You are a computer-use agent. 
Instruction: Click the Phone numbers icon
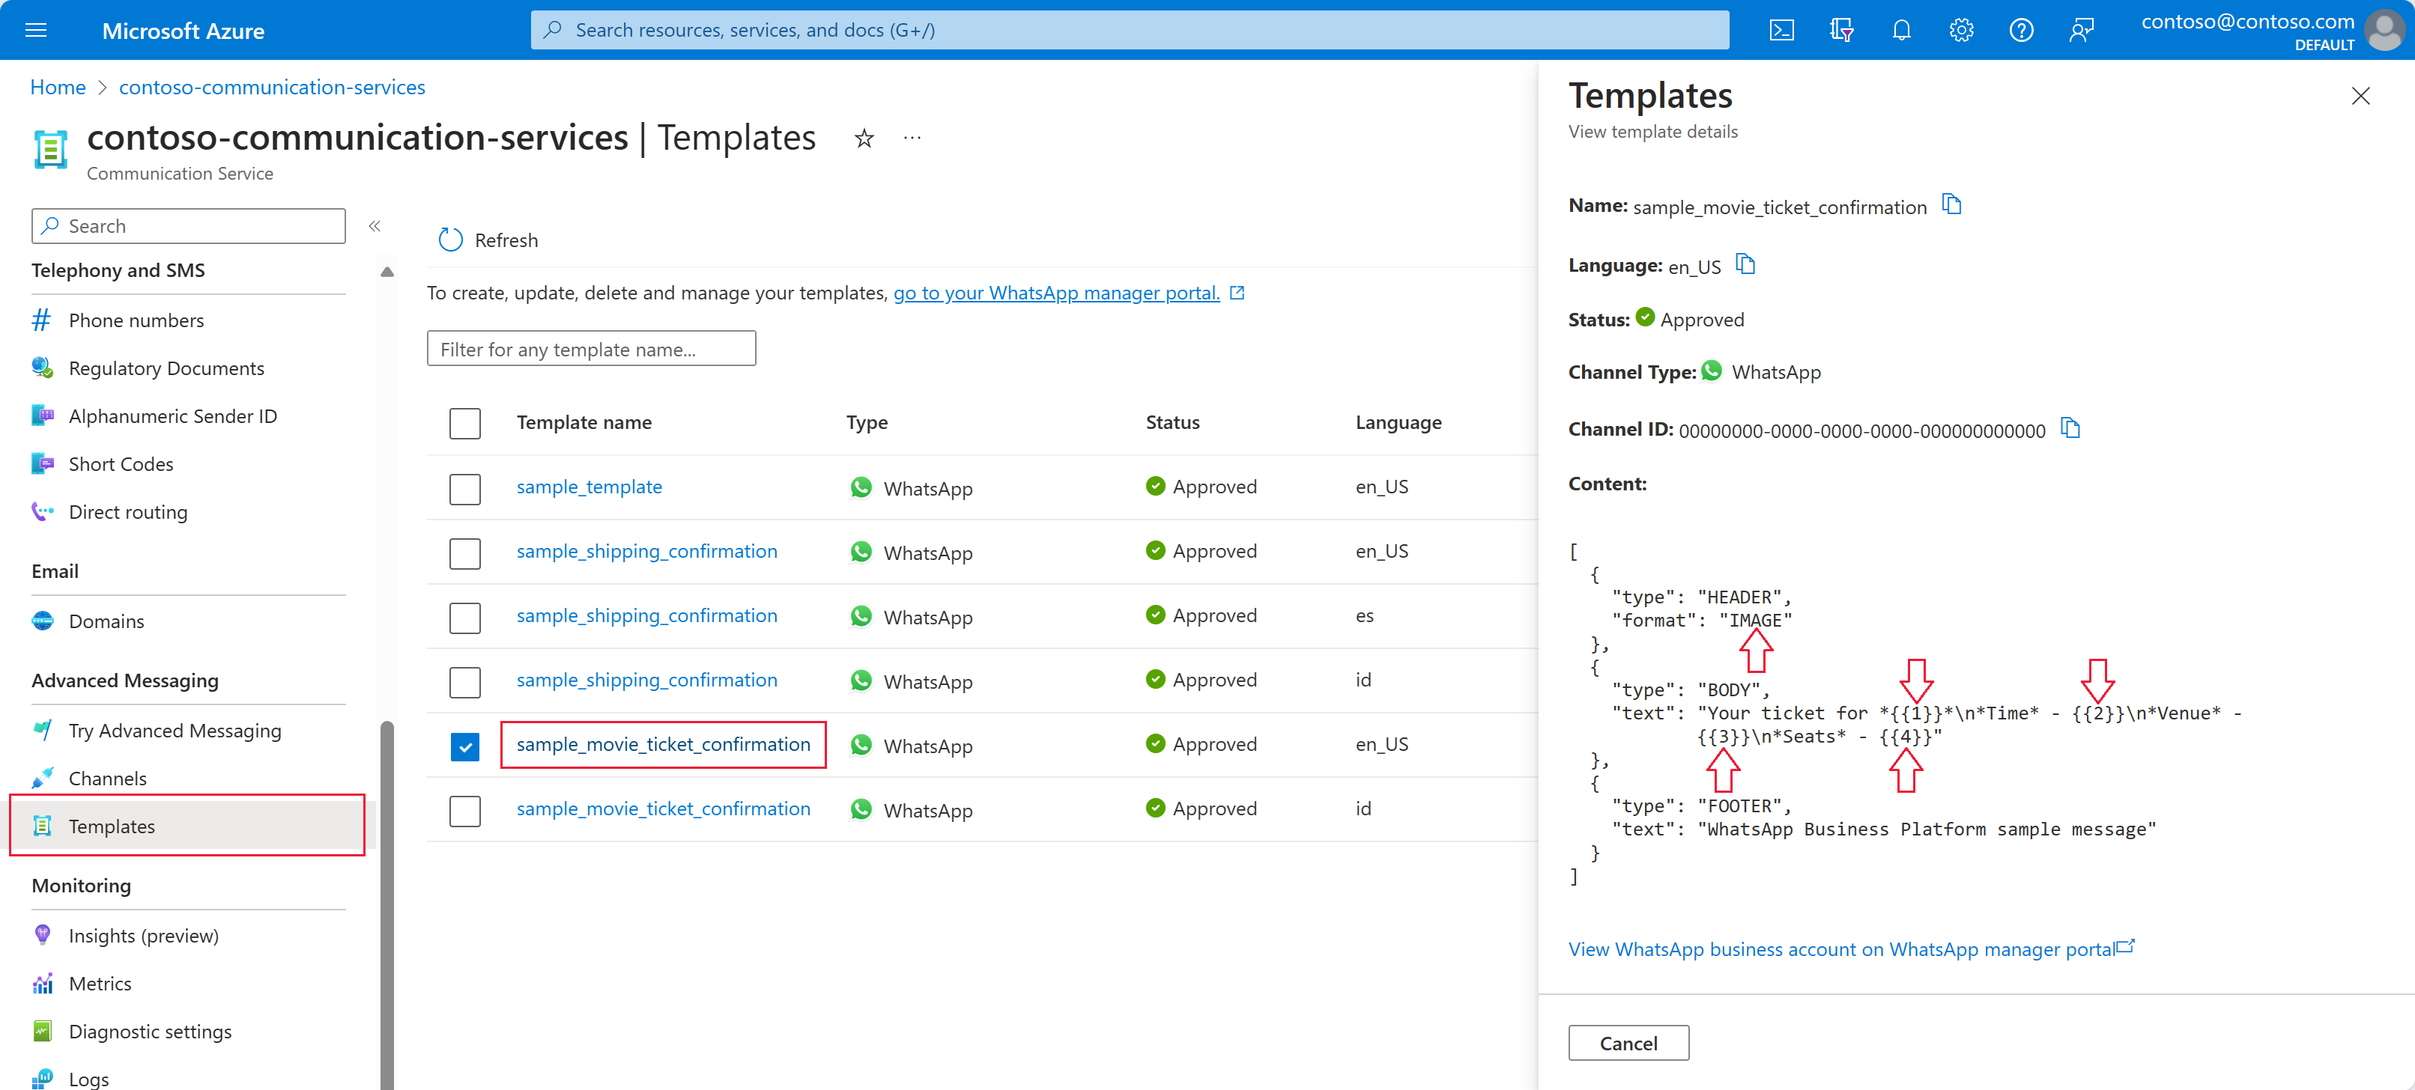click(x=43, y=319)
